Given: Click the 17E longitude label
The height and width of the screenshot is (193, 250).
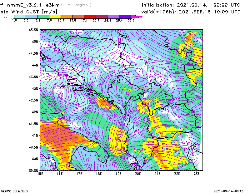Looking at the screenshot, I should (x=79, y=174).
